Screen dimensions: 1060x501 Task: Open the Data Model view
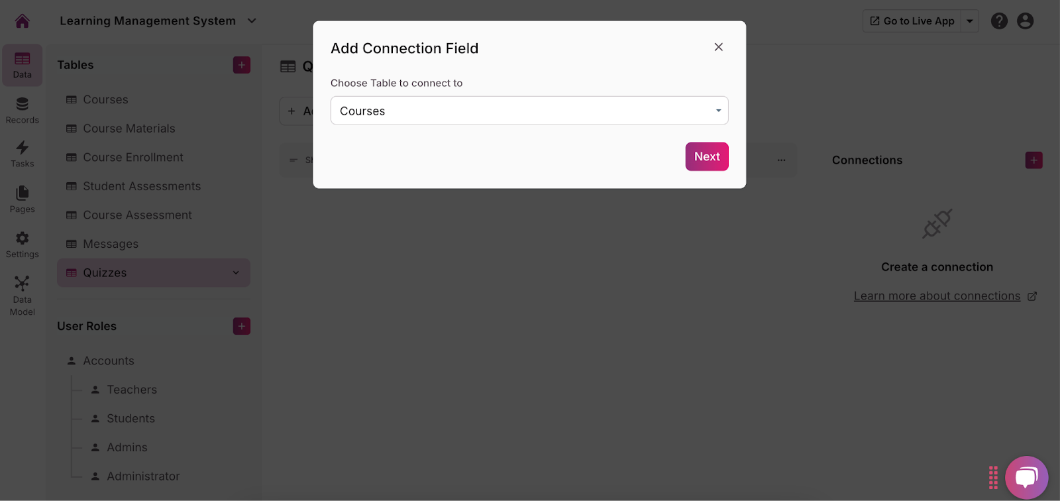pyautogui.click(x=23, y=296)
